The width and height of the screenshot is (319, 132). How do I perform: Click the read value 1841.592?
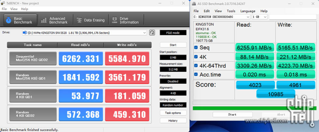point(81,77)
